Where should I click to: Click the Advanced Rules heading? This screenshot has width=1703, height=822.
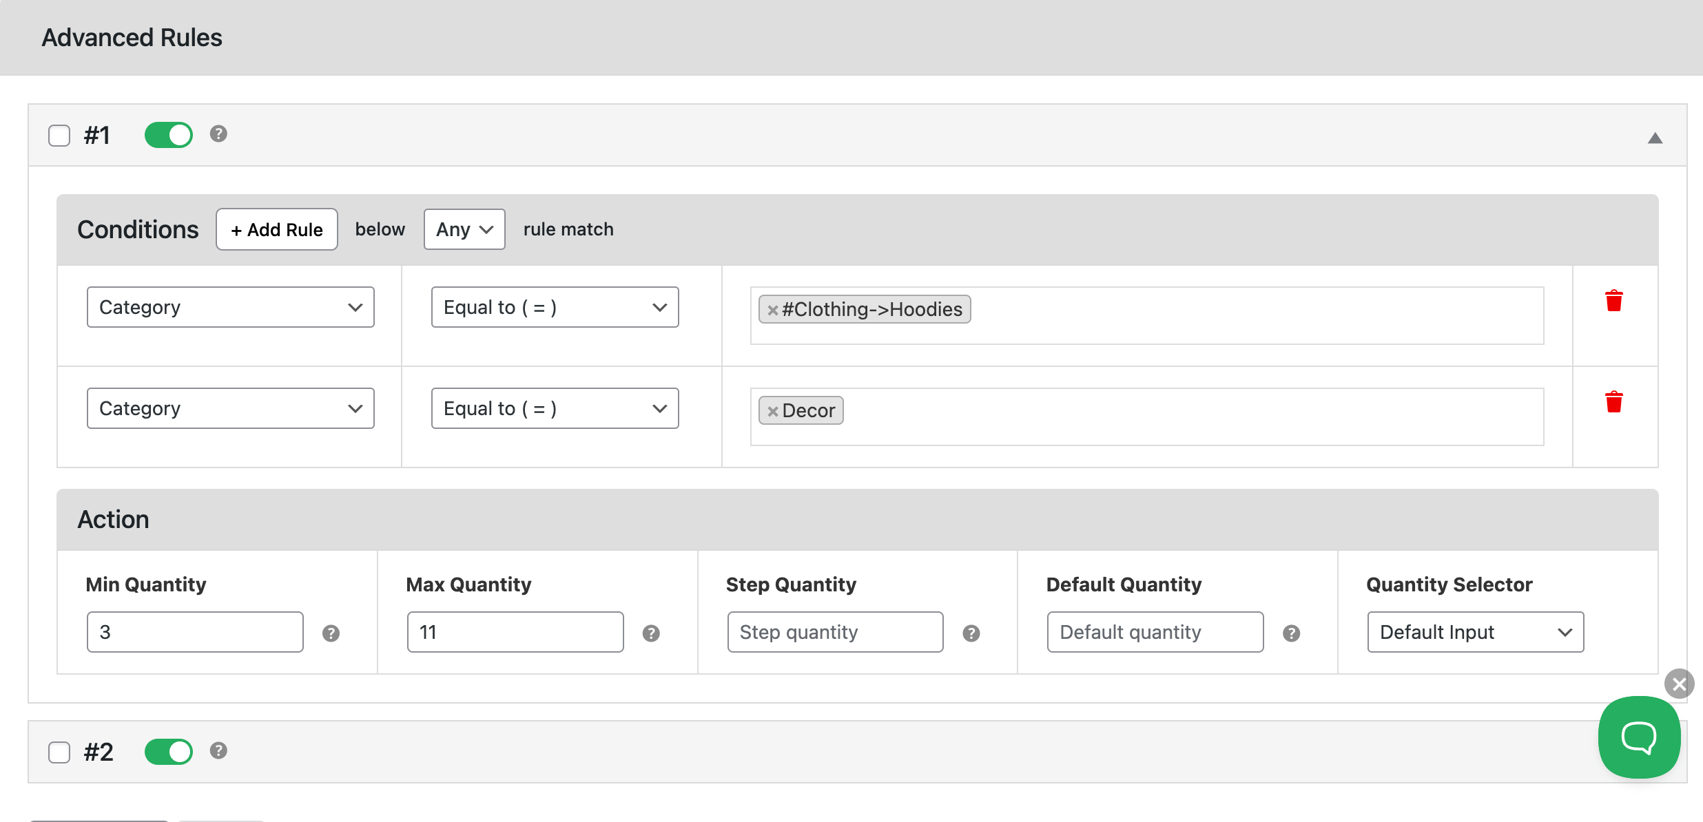click(132, 37)
